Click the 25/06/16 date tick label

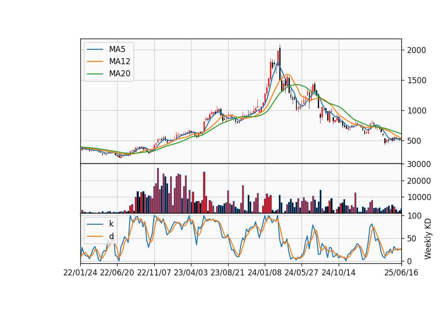coord(401,273)
